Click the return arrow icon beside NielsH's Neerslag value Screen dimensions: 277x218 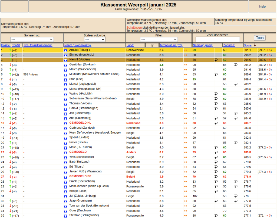[216, 60]
